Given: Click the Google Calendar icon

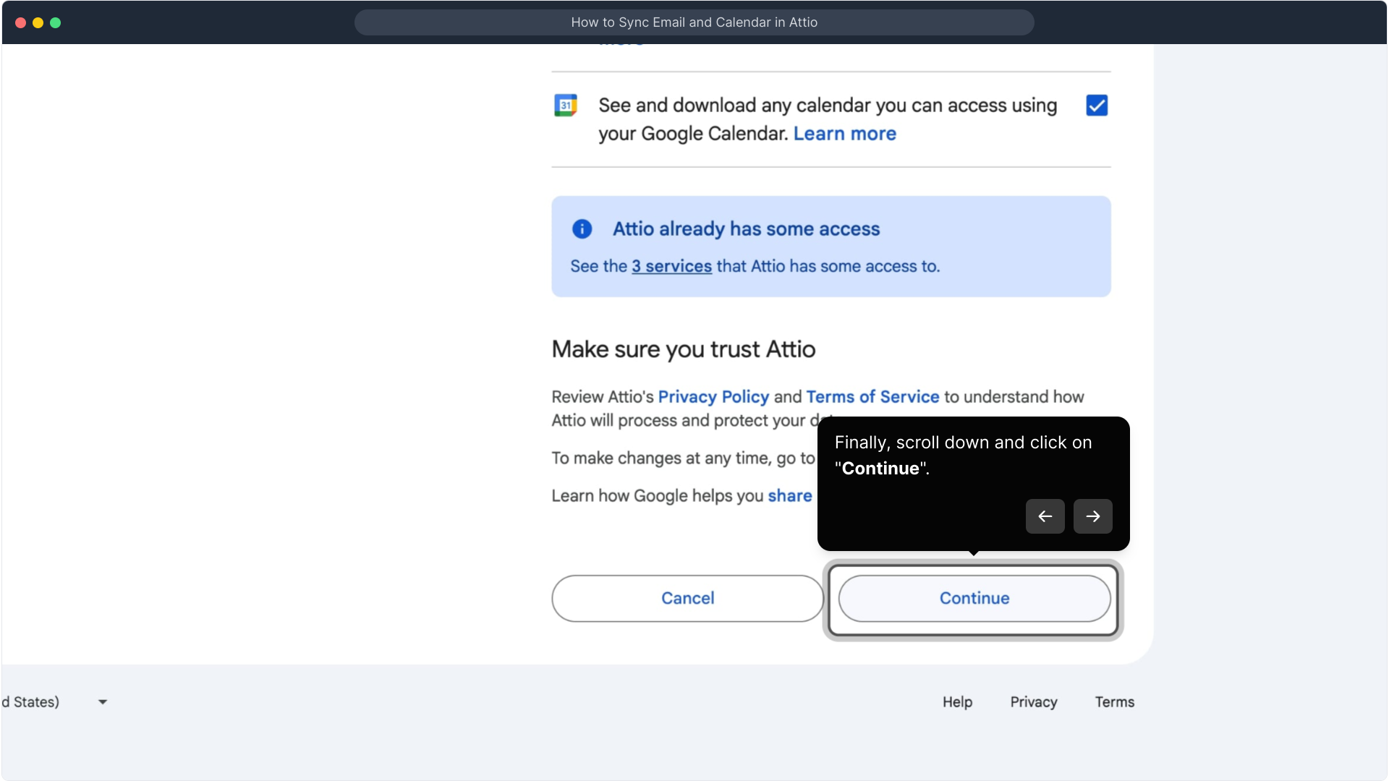Looking at the screenshot, I should tap(566, 106).
